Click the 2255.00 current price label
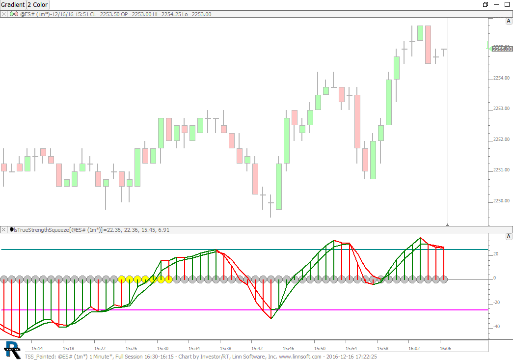 click(x=502, y=49)
